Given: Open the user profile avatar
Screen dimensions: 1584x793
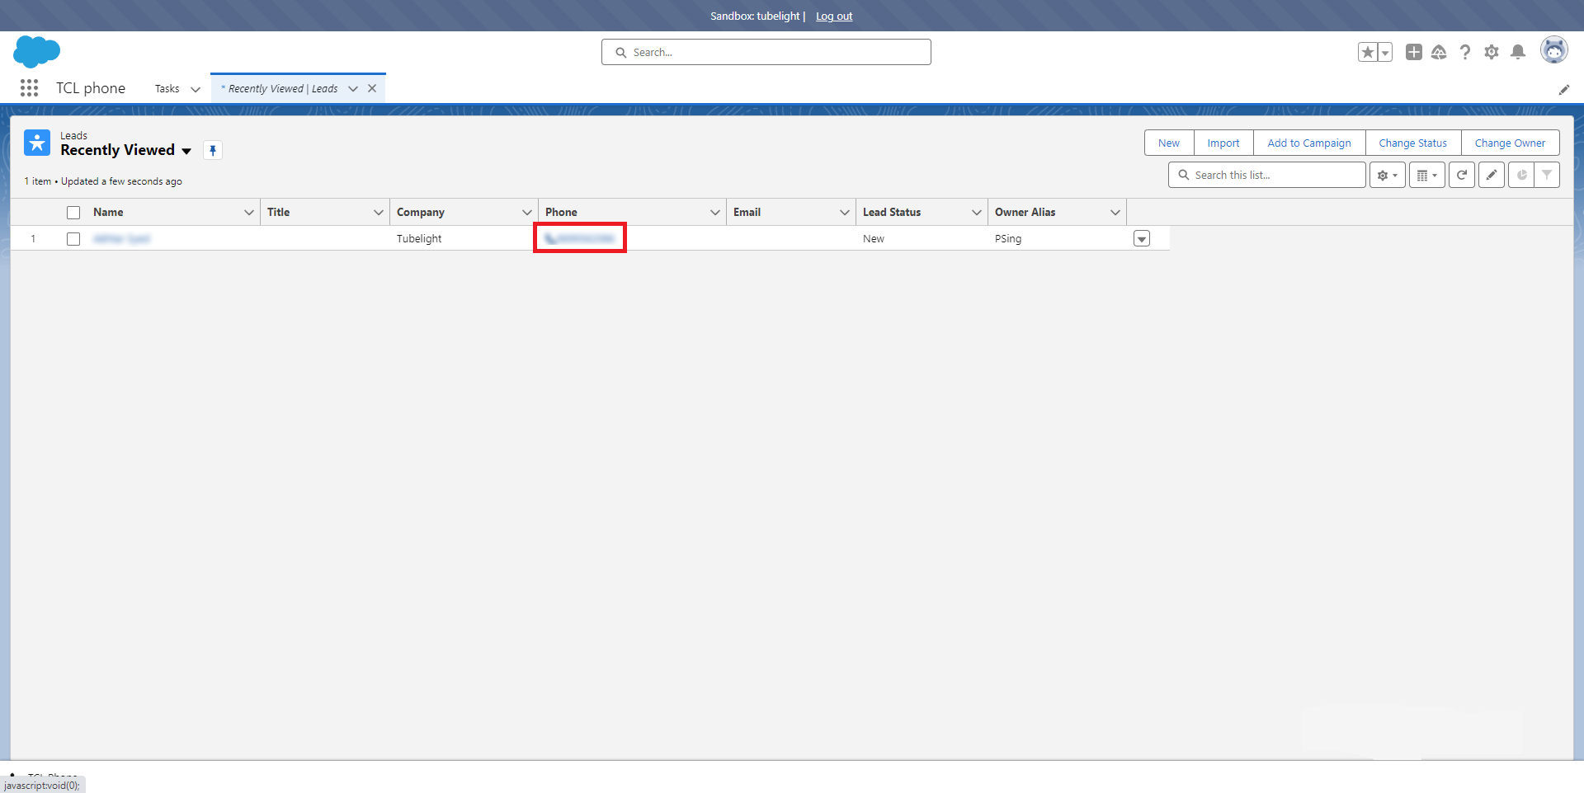Looking at the screenshot, I should tap(1553, 50).
